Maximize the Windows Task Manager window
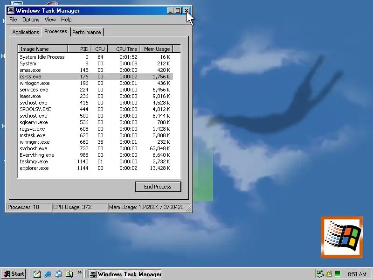Screen dimensions: 373x280 pos(178,11)
